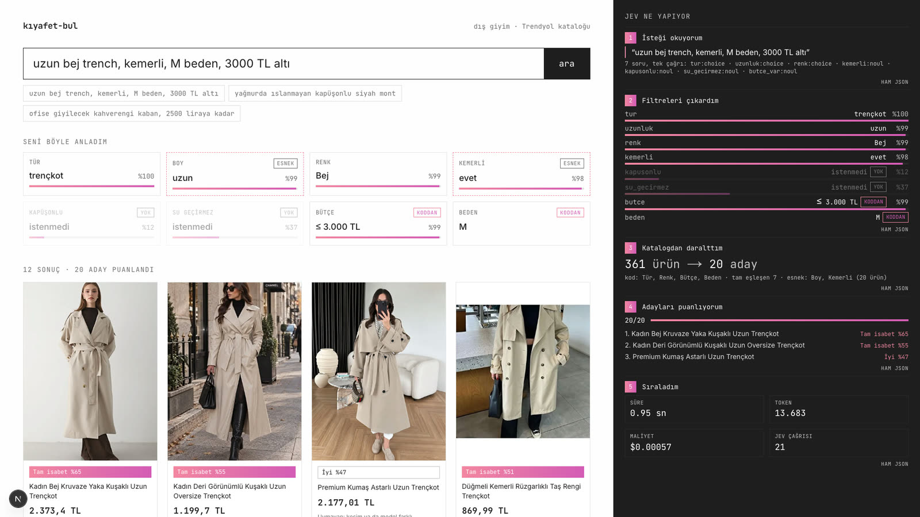This screenshot has width=920, height=517.
Task: Expand HAM JSON under 'Adayları puanlıyorum'
Action: coord(895,369)
